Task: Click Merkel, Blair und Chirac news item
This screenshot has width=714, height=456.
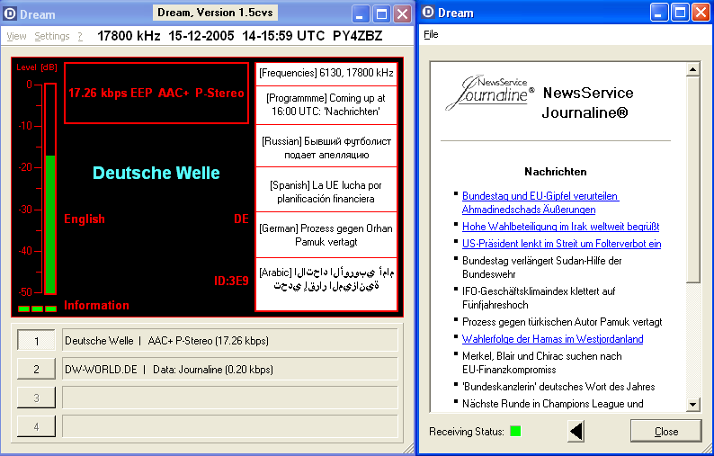Action: (x=542, y=362)
